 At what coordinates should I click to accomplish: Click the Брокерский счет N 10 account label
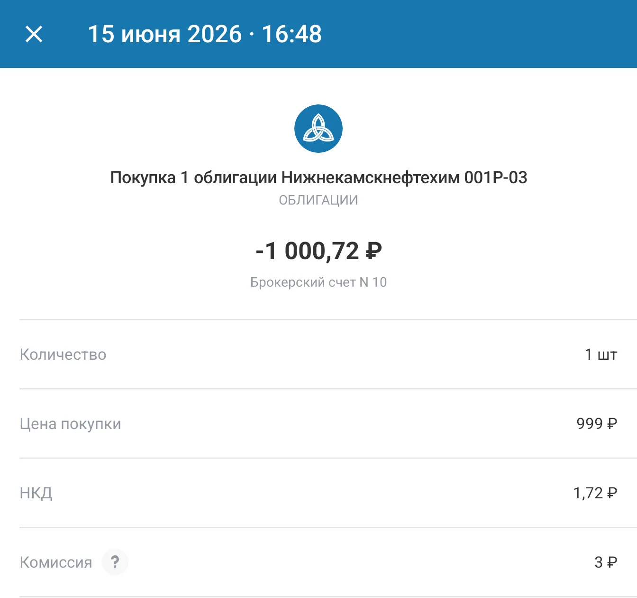pos(318,282)
